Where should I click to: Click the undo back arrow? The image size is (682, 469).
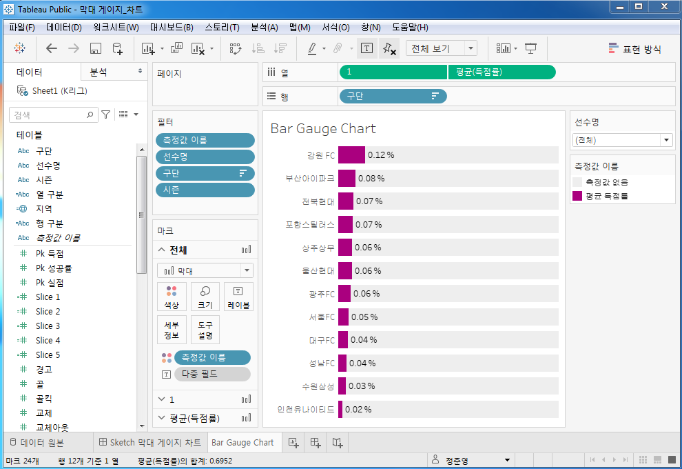coord(52,48)
